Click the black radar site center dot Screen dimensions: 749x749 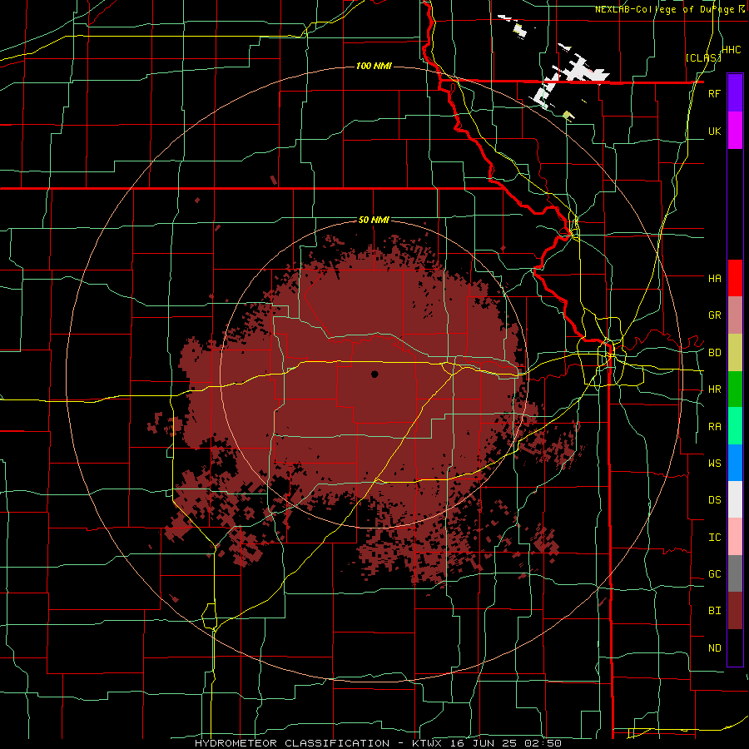coord(374,374)
